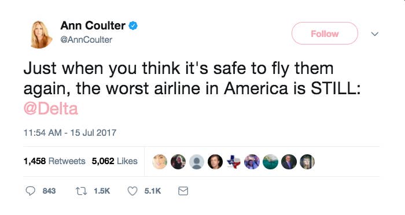Click the 5.1K like count
Viewport: 405px width, 215px height.
tap(153, 191)
